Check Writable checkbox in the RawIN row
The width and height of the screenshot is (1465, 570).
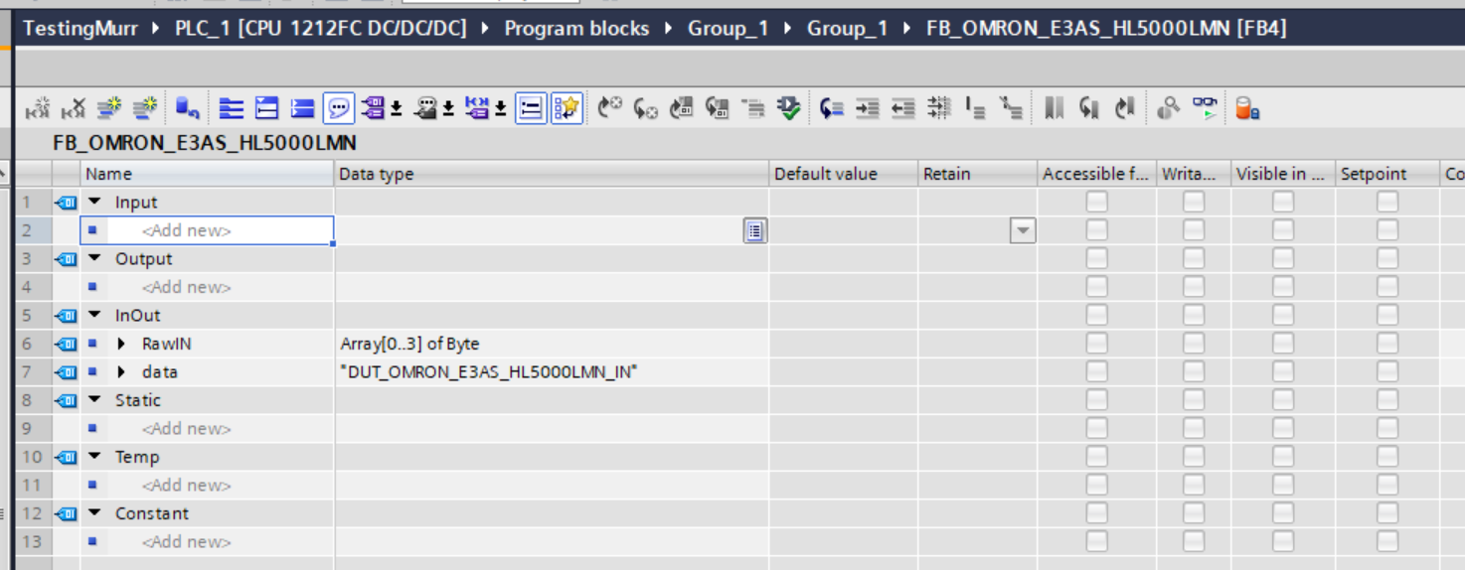(x=1194, y=344)
